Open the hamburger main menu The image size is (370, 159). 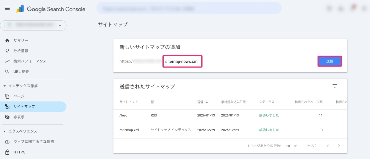7,9
